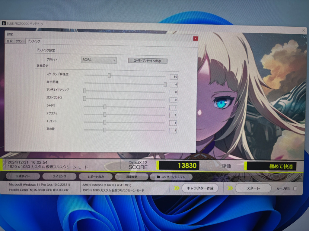This screenshot has height=231, width=309.
Task: Open the プリセット dropdown showing カスタム
Action: [99, 60]
